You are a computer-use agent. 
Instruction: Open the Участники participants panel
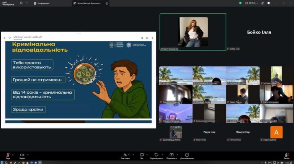pos(125,155)
